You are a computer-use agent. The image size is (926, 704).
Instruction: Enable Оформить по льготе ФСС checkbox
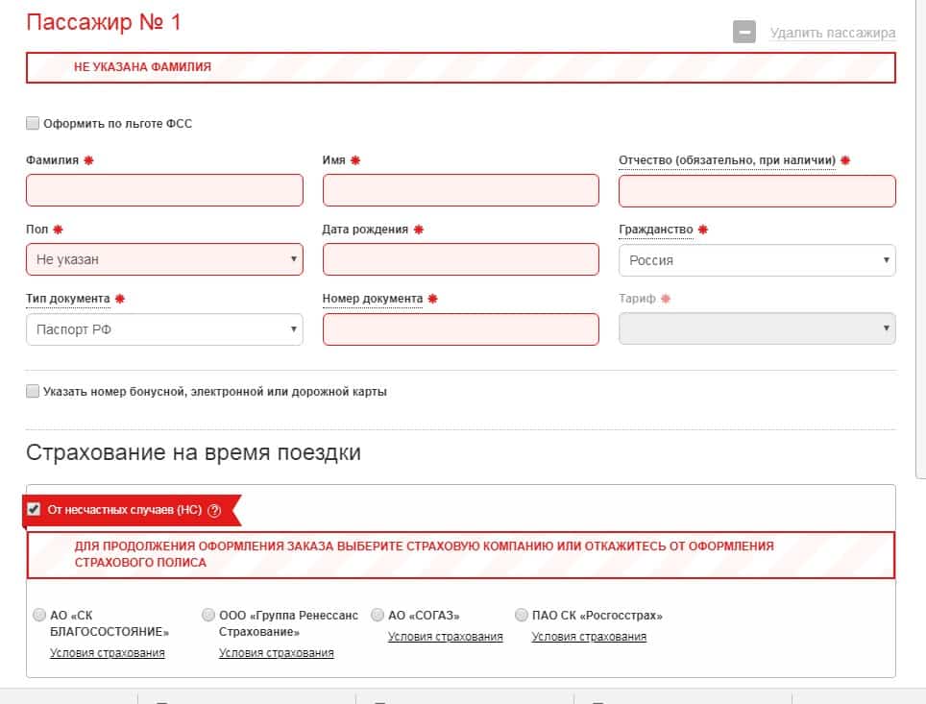[33, 123]
